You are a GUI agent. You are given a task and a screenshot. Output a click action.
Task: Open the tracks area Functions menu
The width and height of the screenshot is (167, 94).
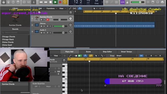(x=52, y=8)
